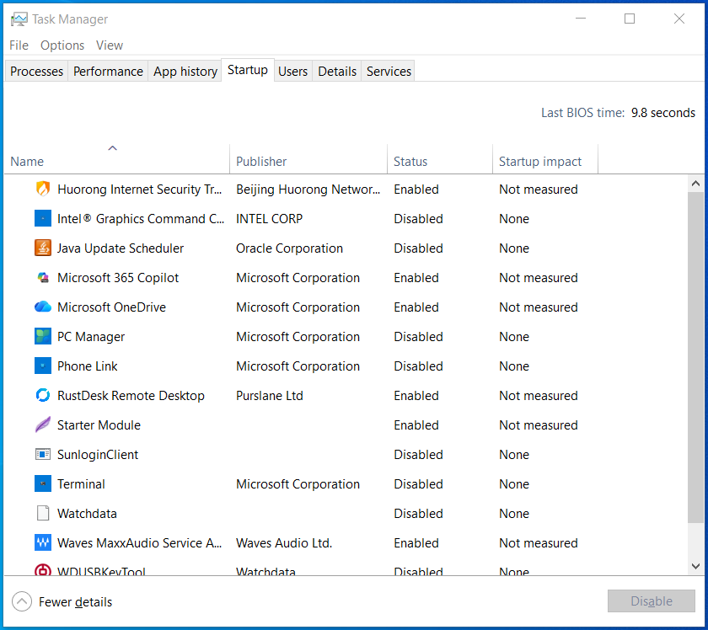Click the Purslane Ltd publisher cell
708x630 pixels.
270,395
